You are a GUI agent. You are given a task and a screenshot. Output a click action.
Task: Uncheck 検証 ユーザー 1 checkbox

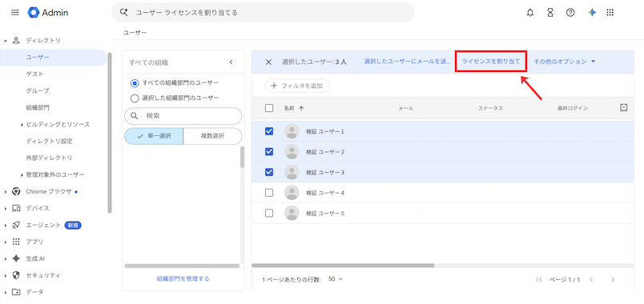(x=269, y=131)
